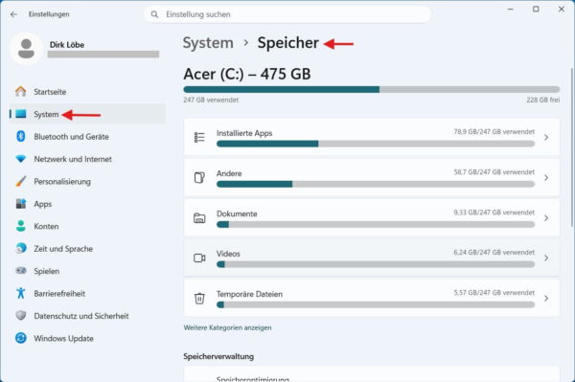This screenshot has height=382, width=575.
Task: Click the Apps sidebar label
Action: click(43, 204)
